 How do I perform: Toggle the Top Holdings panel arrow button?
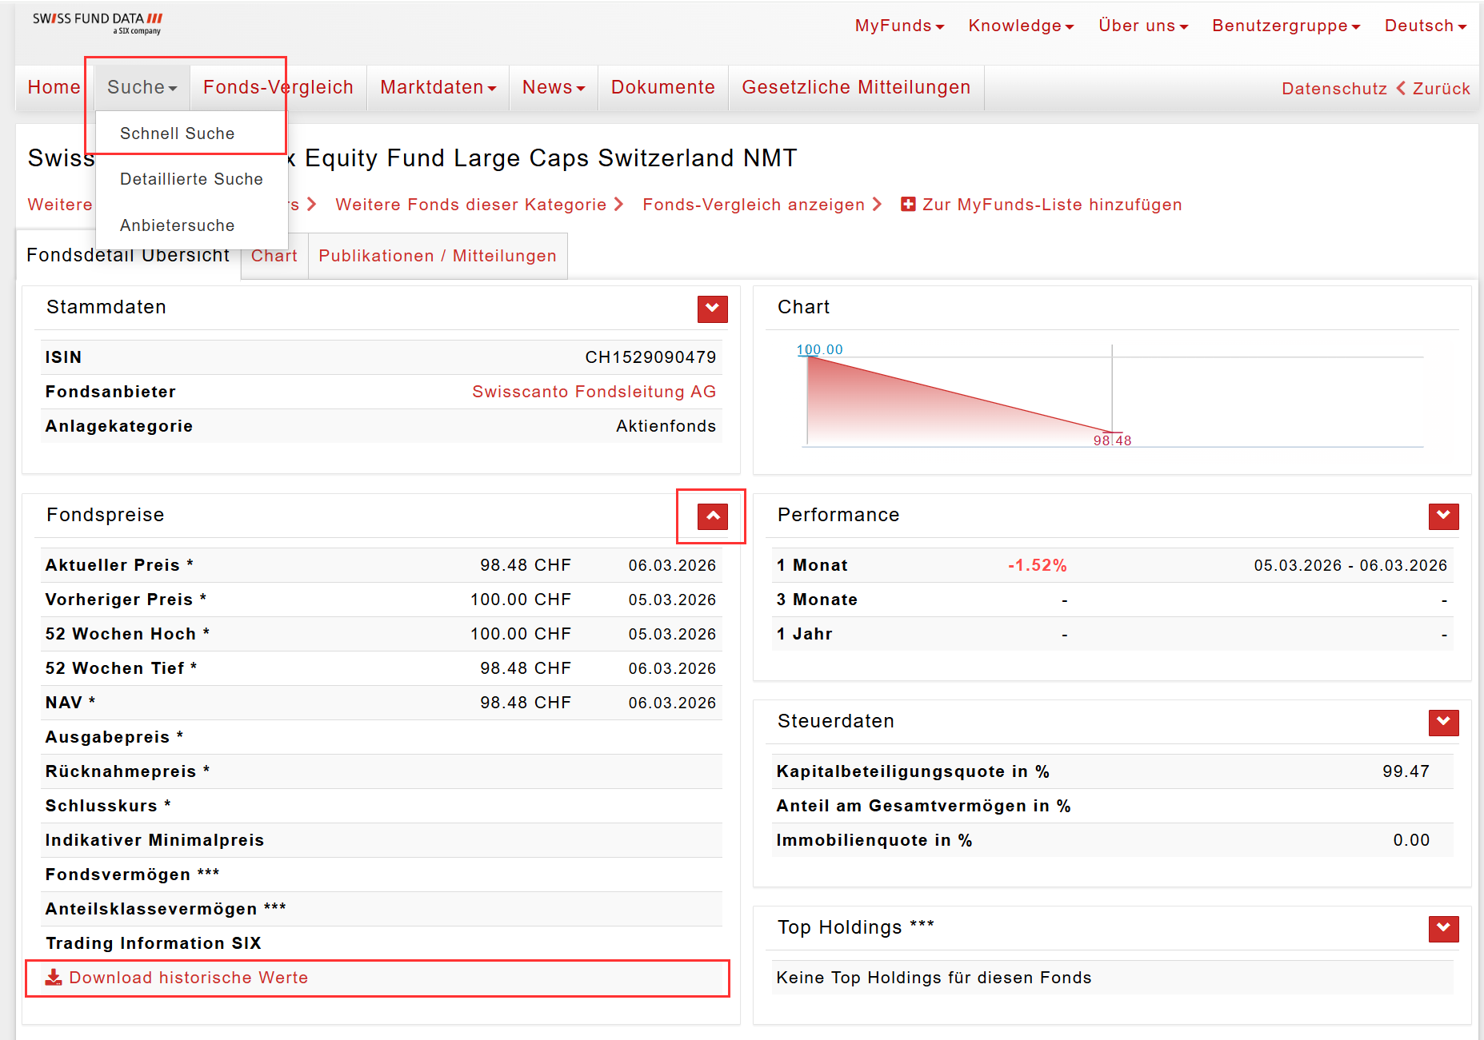[1443, 929]
